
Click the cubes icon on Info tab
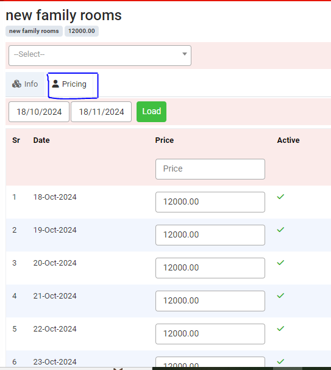coord(16,84)
